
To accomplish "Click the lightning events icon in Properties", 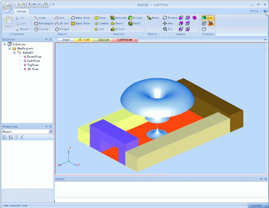I will (x=21, y=137).
